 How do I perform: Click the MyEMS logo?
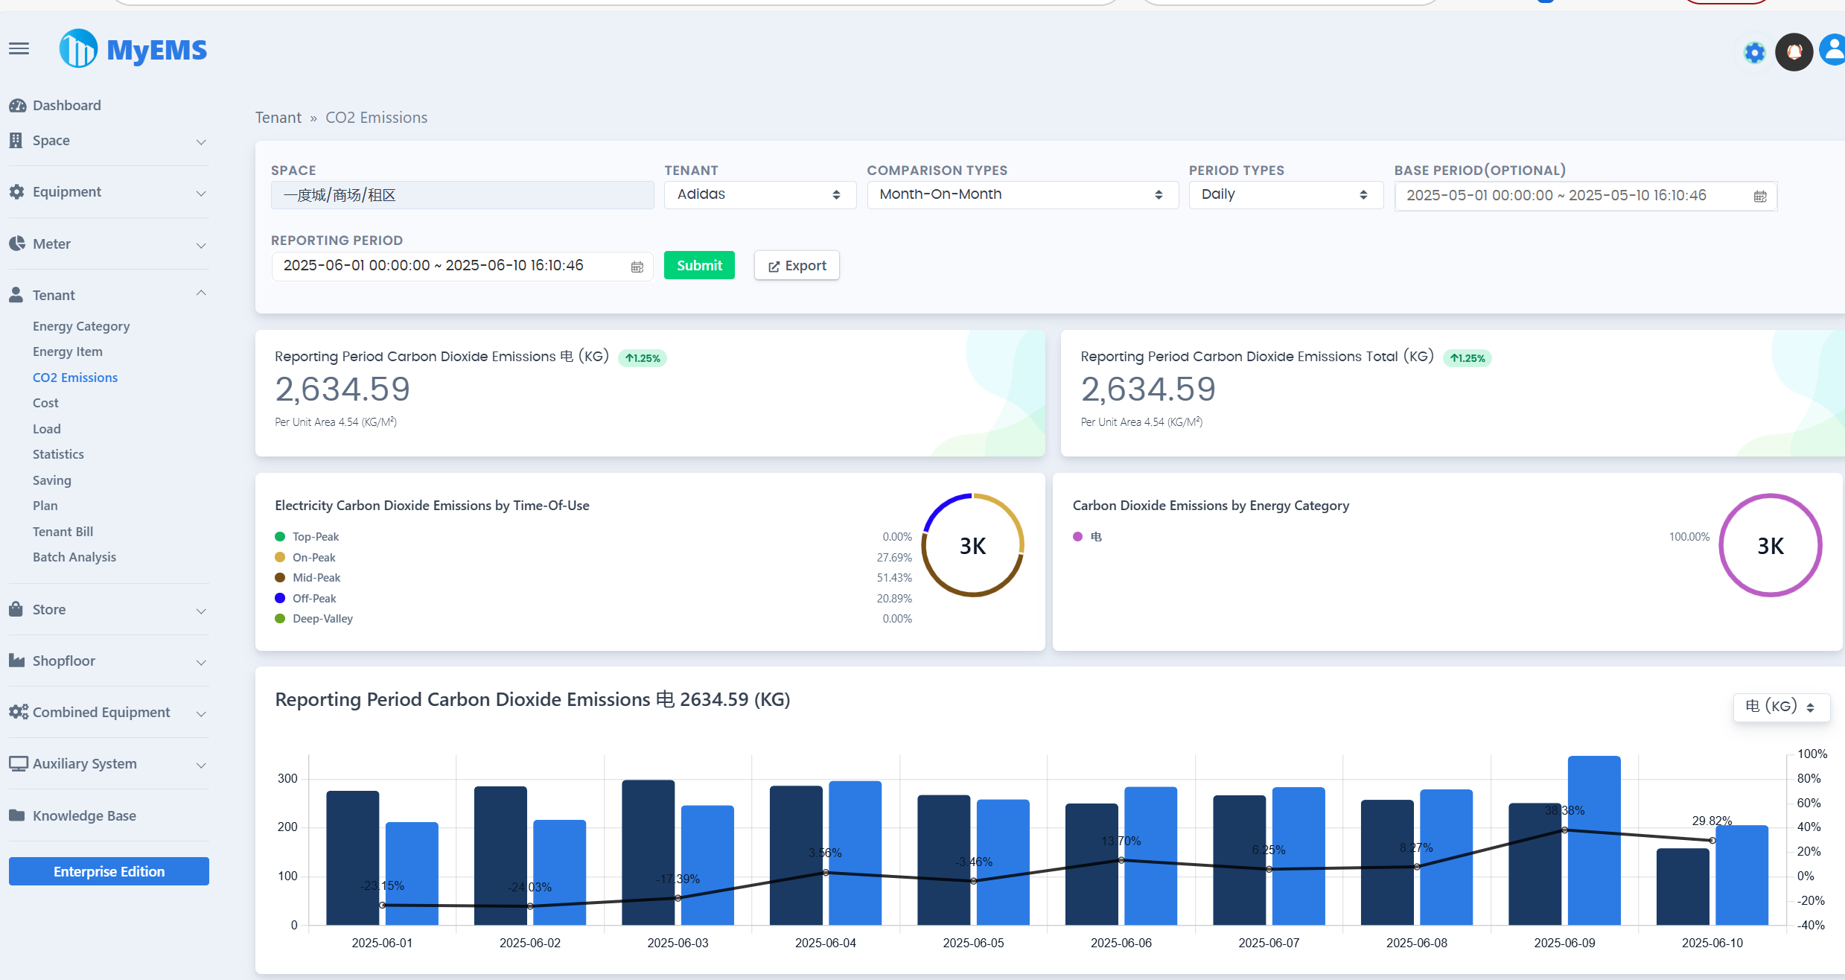(x=133, y=50)
